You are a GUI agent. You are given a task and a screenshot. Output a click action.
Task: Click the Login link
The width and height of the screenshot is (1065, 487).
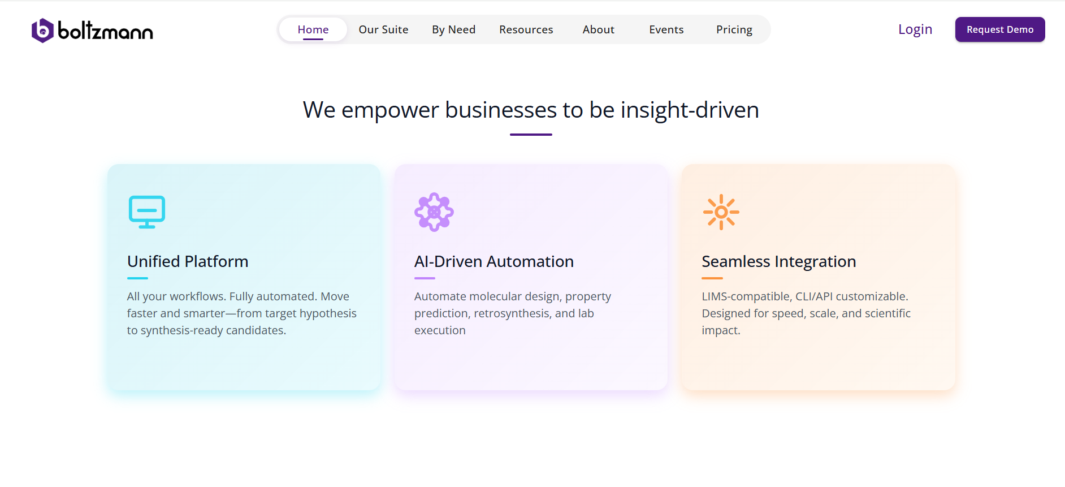[915, 29]
